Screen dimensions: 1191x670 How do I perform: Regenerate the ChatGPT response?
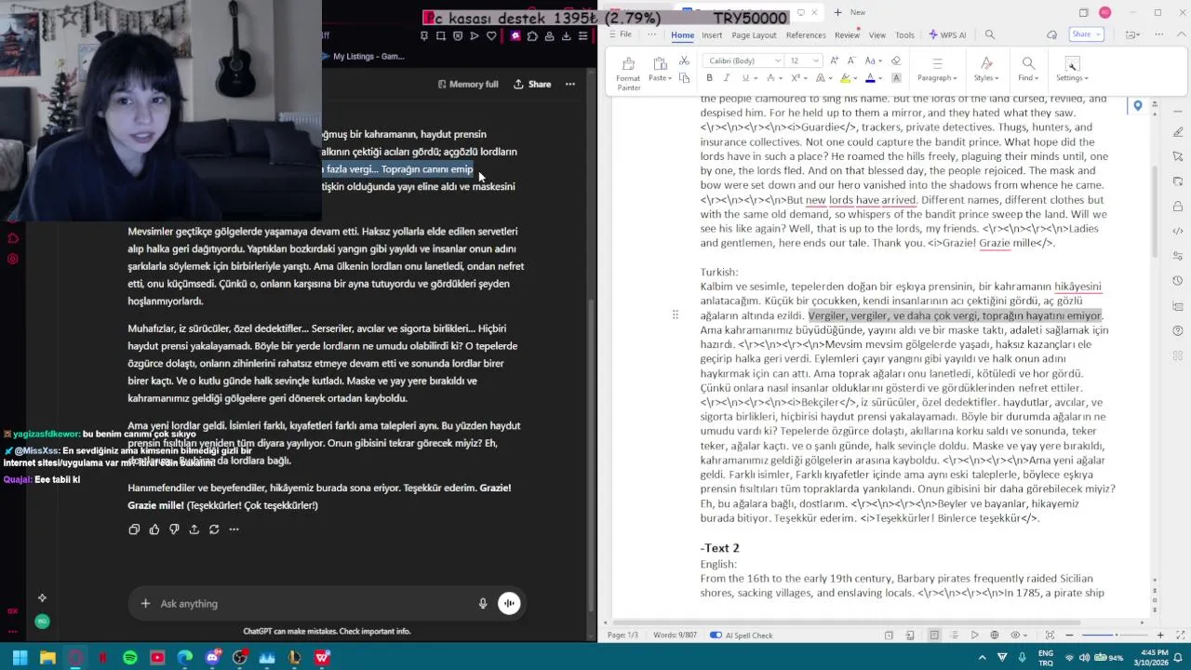pos(214,529)
